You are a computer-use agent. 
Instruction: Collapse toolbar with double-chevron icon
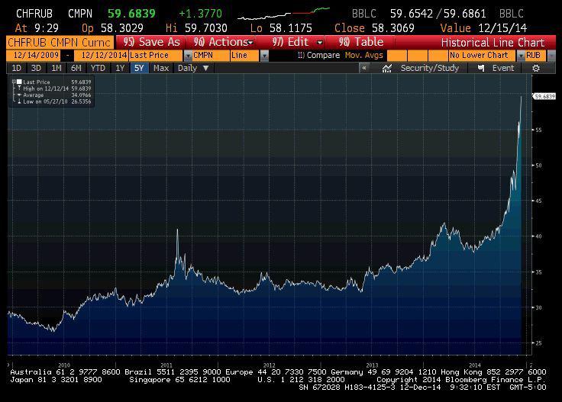pyautogui.click(x=364, y=68)
